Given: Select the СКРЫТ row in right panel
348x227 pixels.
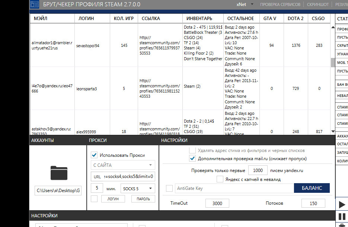Looking at the screenshot, I should click(x=342, y=45).
